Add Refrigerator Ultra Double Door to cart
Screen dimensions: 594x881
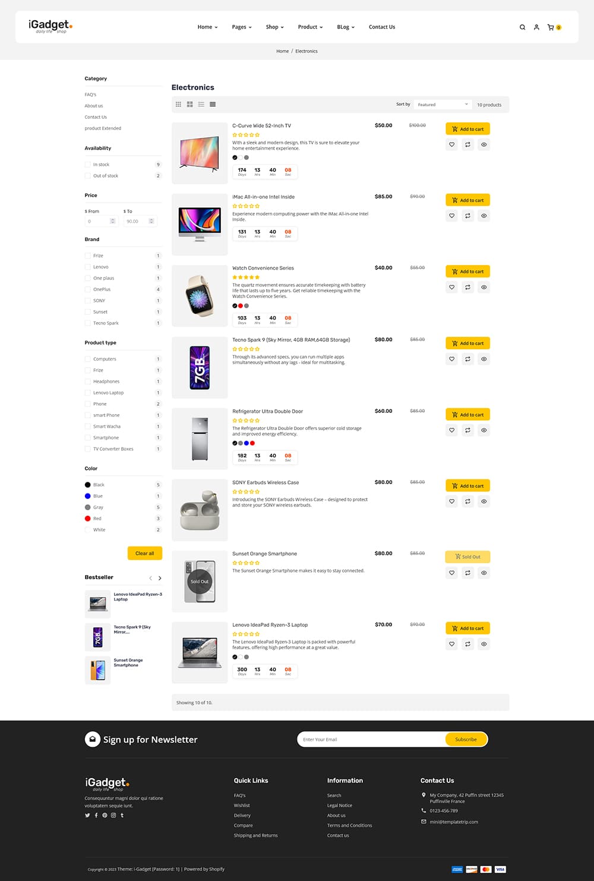[468, 415]
